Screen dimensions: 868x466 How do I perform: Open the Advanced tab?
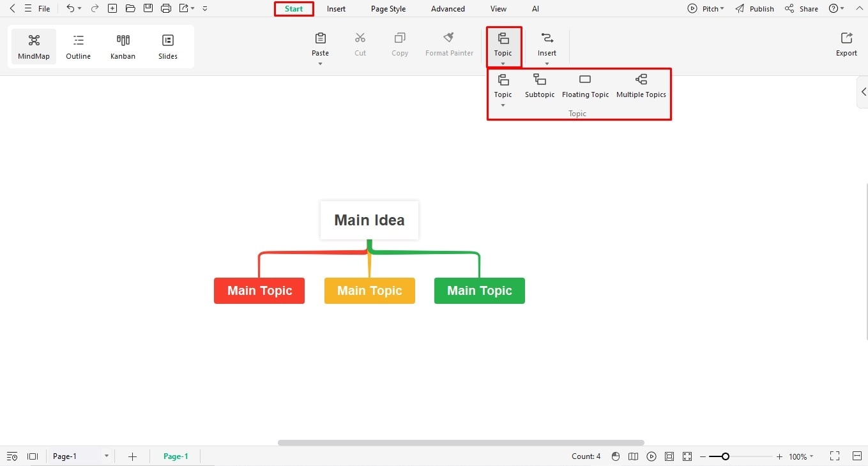tap(448, 9)
